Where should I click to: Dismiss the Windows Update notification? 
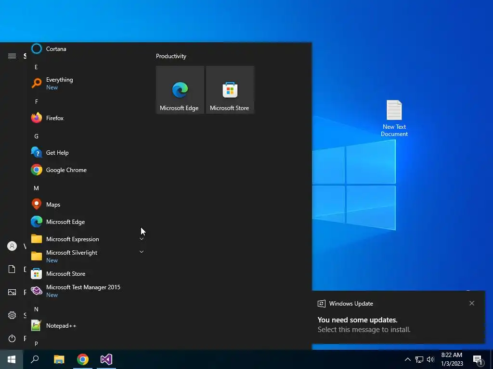tap(472, 303)
